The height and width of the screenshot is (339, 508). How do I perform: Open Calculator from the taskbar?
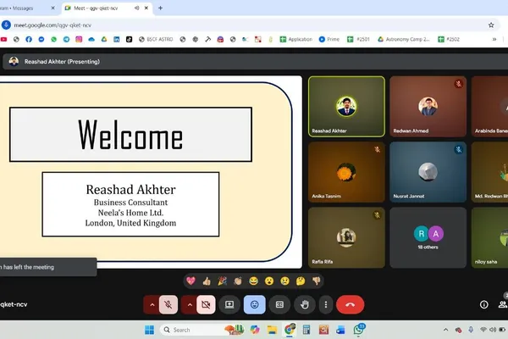point(306,330)
